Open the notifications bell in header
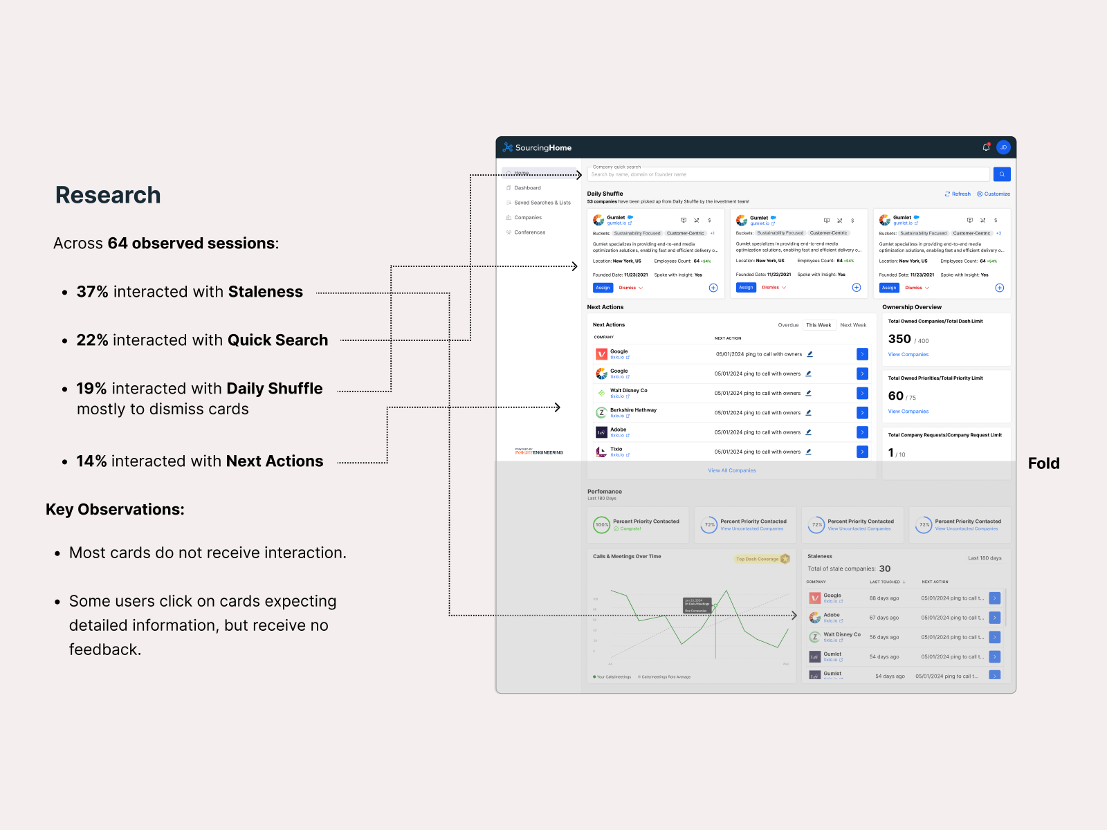Screen dimensions: 1107x830 [x=986, y=147]
